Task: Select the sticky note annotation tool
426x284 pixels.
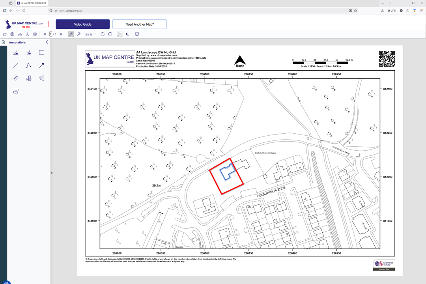Action: coord(16,91)
